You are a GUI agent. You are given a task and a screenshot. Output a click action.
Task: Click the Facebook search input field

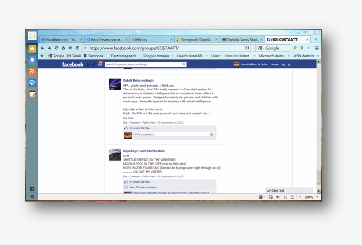[x=143, y=64]
